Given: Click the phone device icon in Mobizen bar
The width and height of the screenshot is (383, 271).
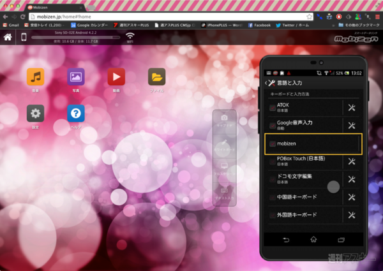Looking at the screenshot, I should (x=24, y=37).
